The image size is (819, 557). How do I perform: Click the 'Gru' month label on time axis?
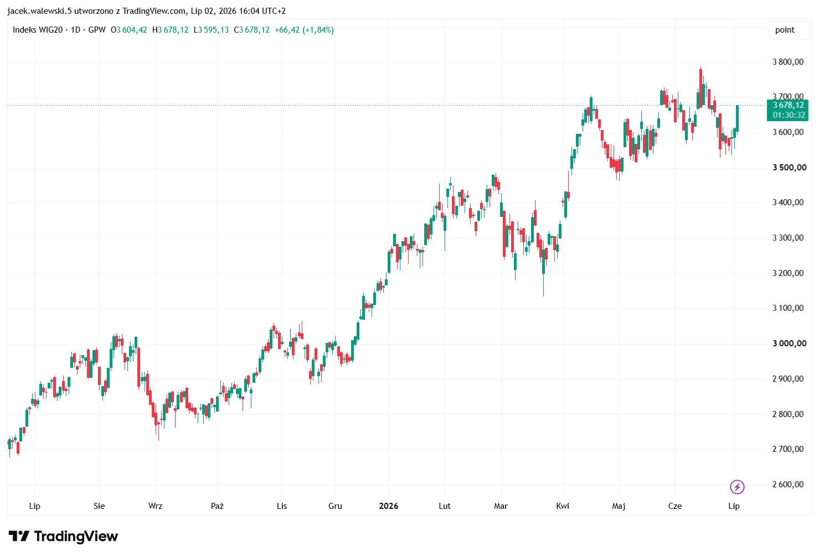[x=335, y=506]
